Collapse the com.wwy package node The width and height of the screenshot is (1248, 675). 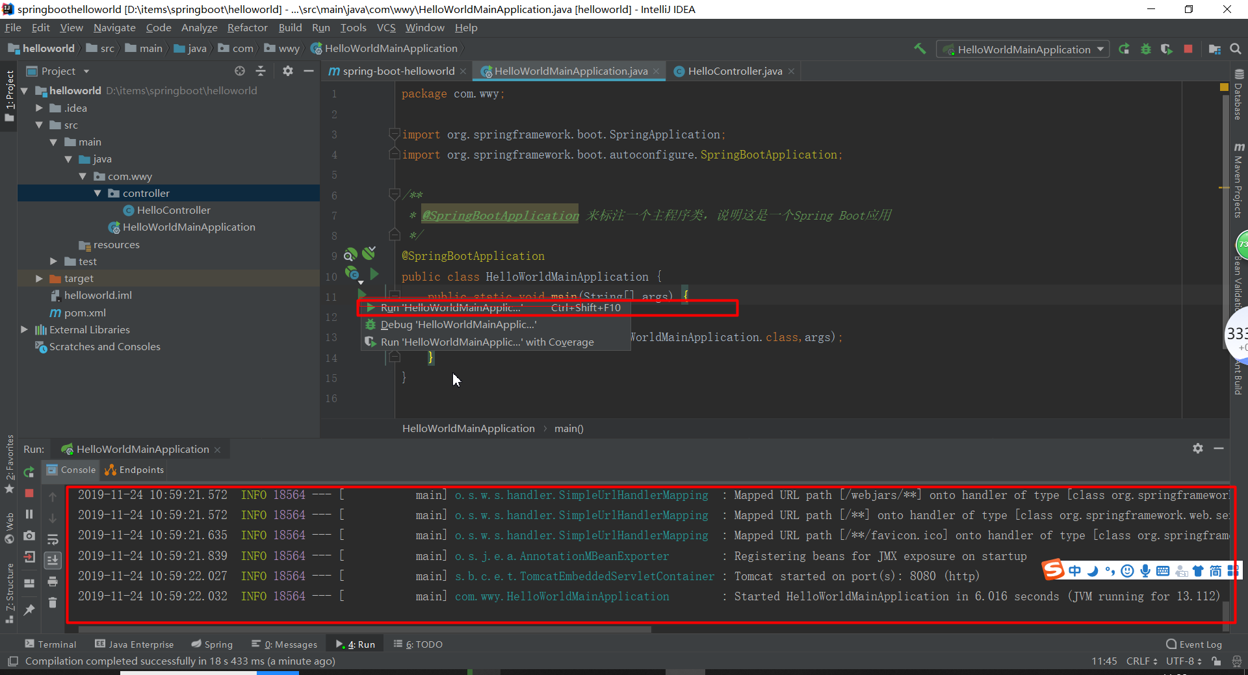coord(83,176)
